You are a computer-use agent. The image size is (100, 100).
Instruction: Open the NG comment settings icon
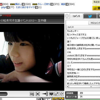32,94
